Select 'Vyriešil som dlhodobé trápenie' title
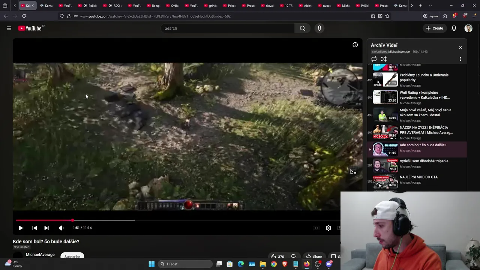This screenshot has height=270, width=480. tap(424, 161)
